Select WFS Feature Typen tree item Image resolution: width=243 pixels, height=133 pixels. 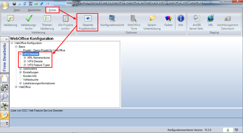pyautogui.click(x=39, y=65)
